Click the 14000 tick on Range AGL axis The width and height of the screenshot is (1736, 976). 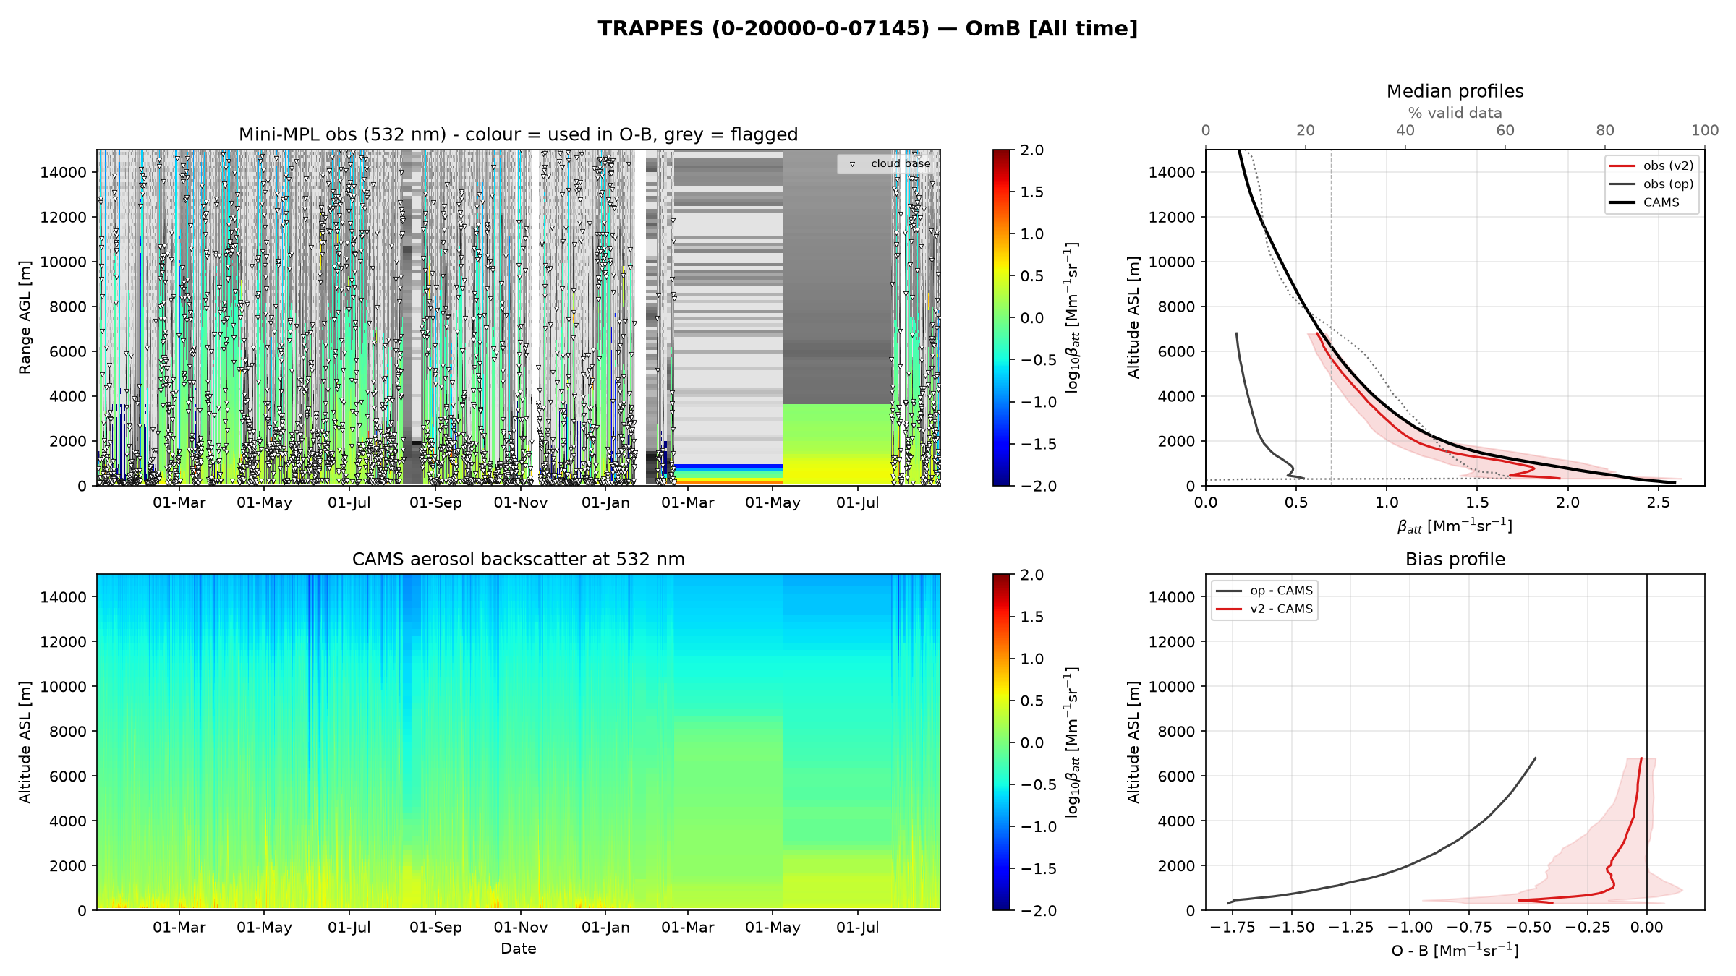click(63, 173)
